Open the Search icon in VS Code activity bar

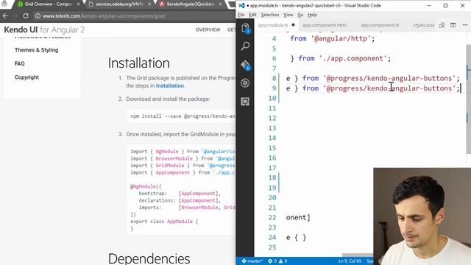coord(245,46)
